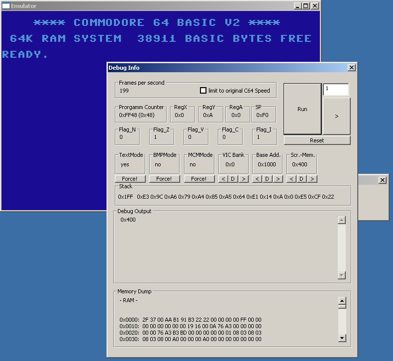The width and height of the screenshot is (393, 361).
Task: Decrease Scr.-Mem. with < button
Action: pos(291,179)
